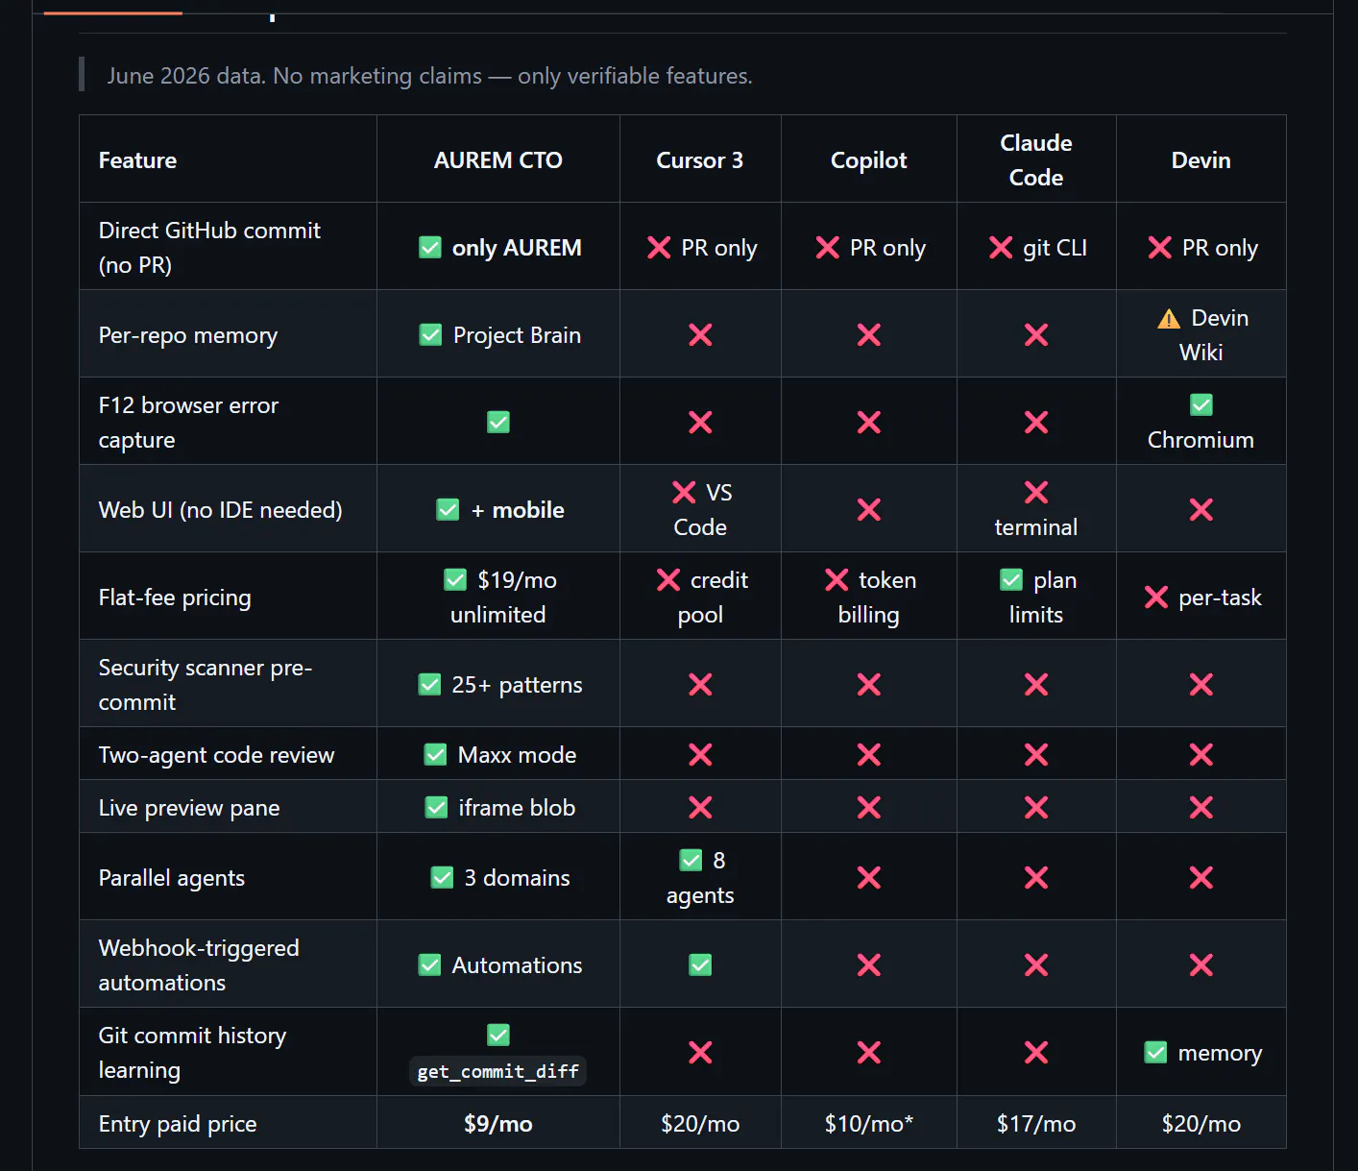Click the green check beside "+ mobile"
Screen dimensions: 1358x1171
pyautogui.click(x=449, y=510)
